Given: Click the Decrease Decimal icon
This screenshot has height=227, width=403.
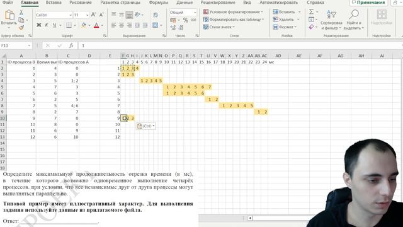Looking at the screenshot, I should click(x=181, y=27).
